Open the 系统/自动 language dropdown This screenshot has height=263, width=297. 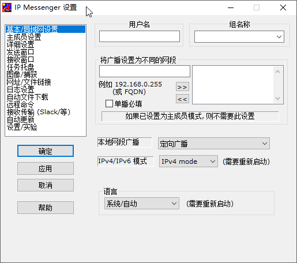tap(142, 204)
